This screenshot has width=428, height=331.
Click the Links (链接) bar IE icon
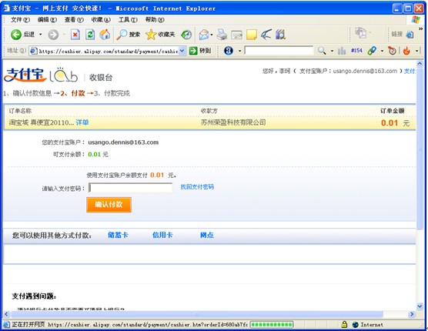click(x=410, y=35)
